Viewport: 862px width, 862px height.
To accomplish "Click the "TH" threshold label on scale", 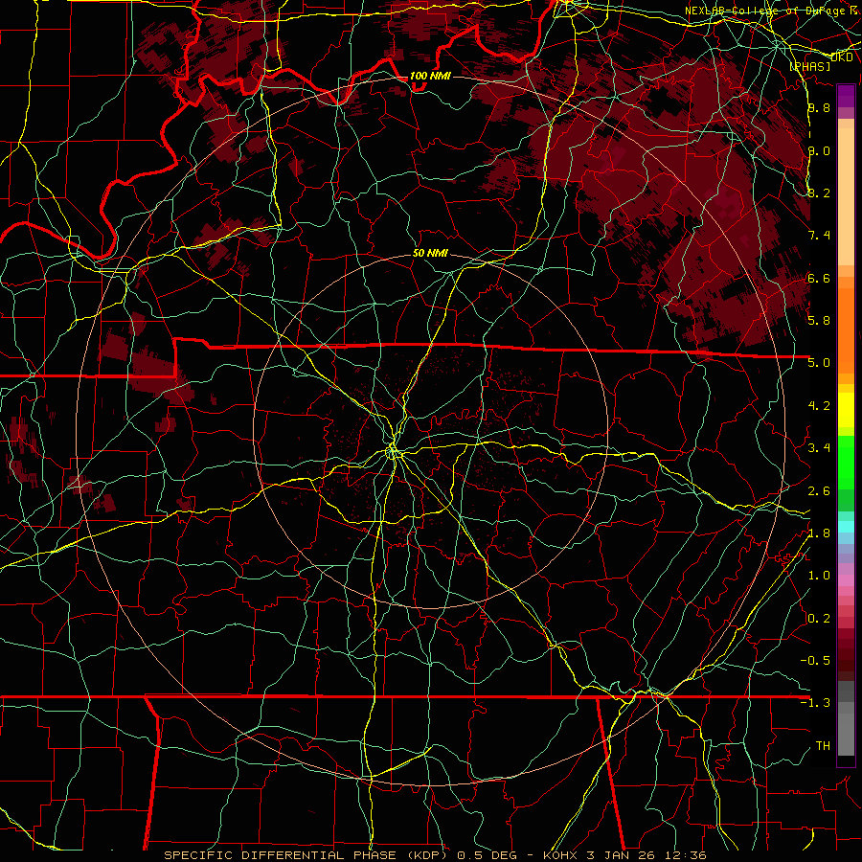I will pyautogui.click(x=823, y=745).
